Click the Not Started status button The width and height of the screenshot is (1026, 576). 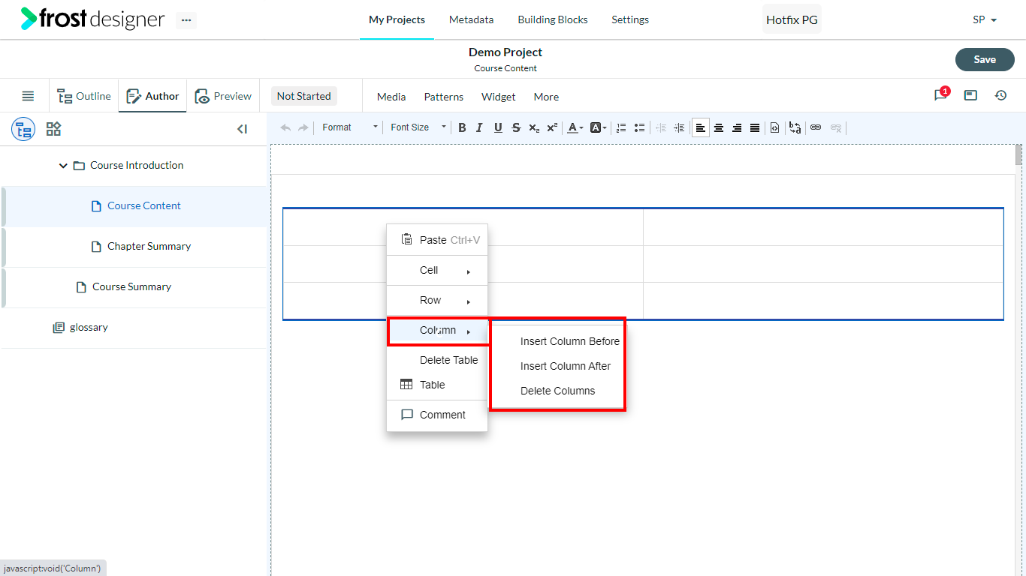click(x=303, y=96)
